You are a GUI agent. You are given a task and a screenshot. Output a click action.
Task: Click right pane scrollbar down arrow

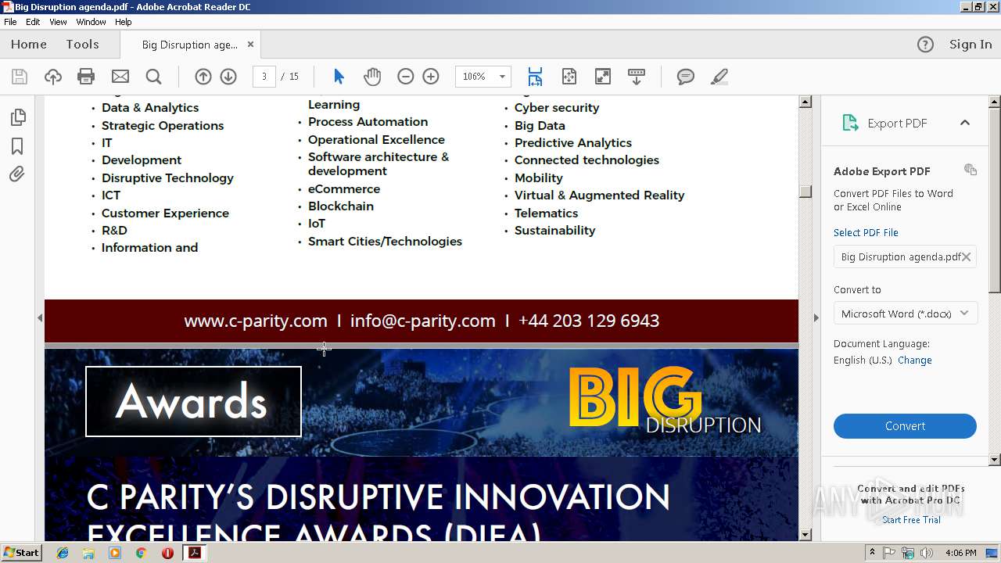pyautogui.click(x=995, y=460)
